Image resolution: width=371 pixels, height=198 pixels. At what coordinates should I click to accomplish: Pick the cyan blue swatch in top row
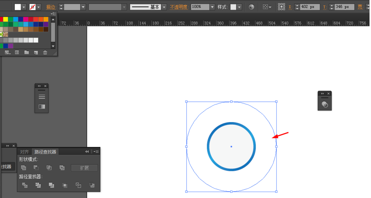16,19
